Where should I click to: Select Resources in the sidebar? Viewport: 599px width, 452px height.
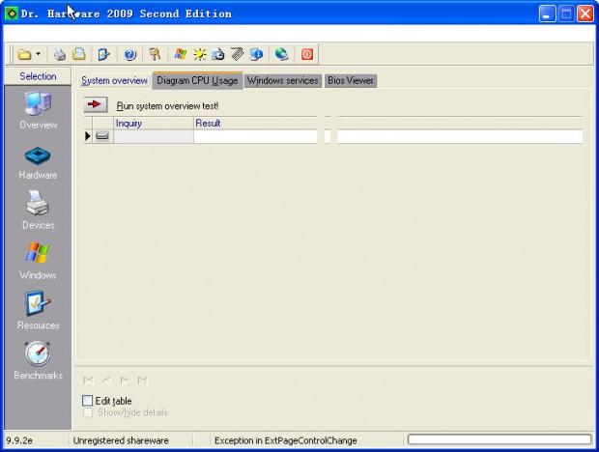(x=39, y=311)
